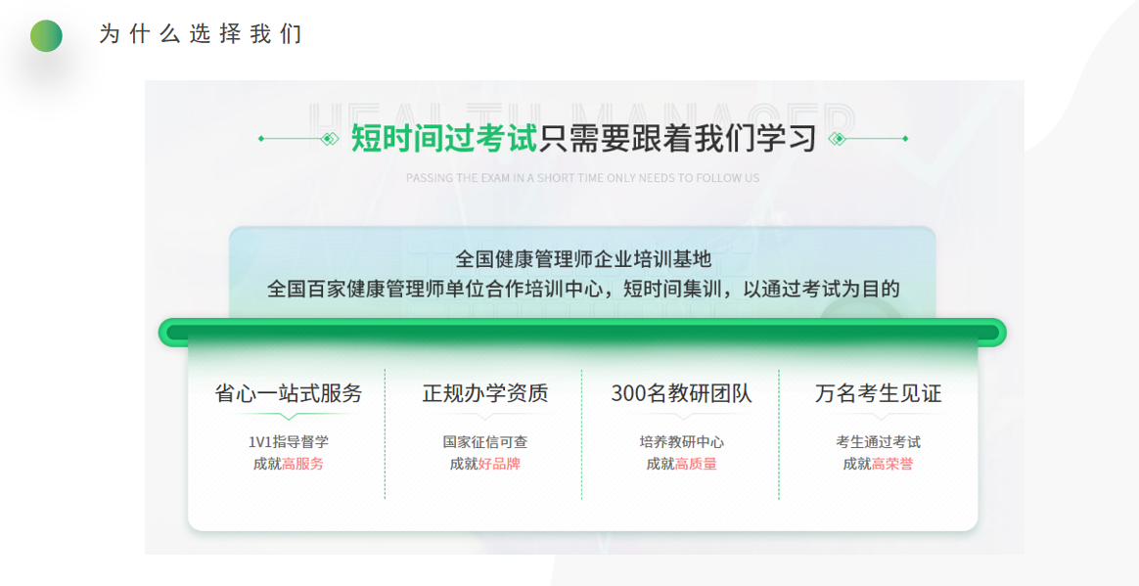
Task: Click the red highlighted text 高服务
Action: (x=302, y=464)
